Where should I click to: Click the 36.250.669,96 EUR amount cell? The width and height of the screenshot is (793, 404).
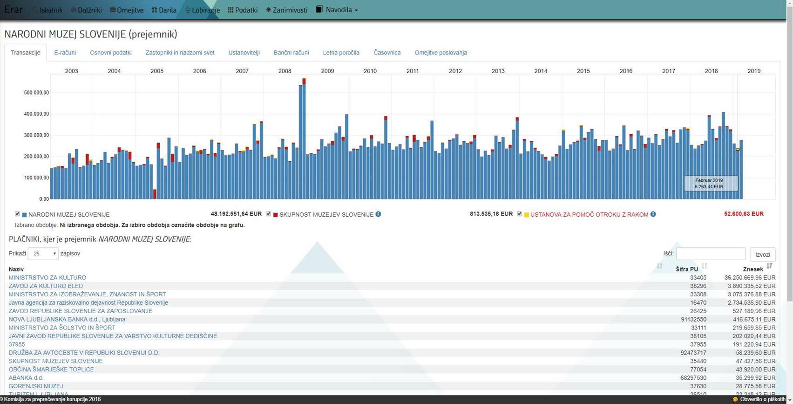pos(750,278)
